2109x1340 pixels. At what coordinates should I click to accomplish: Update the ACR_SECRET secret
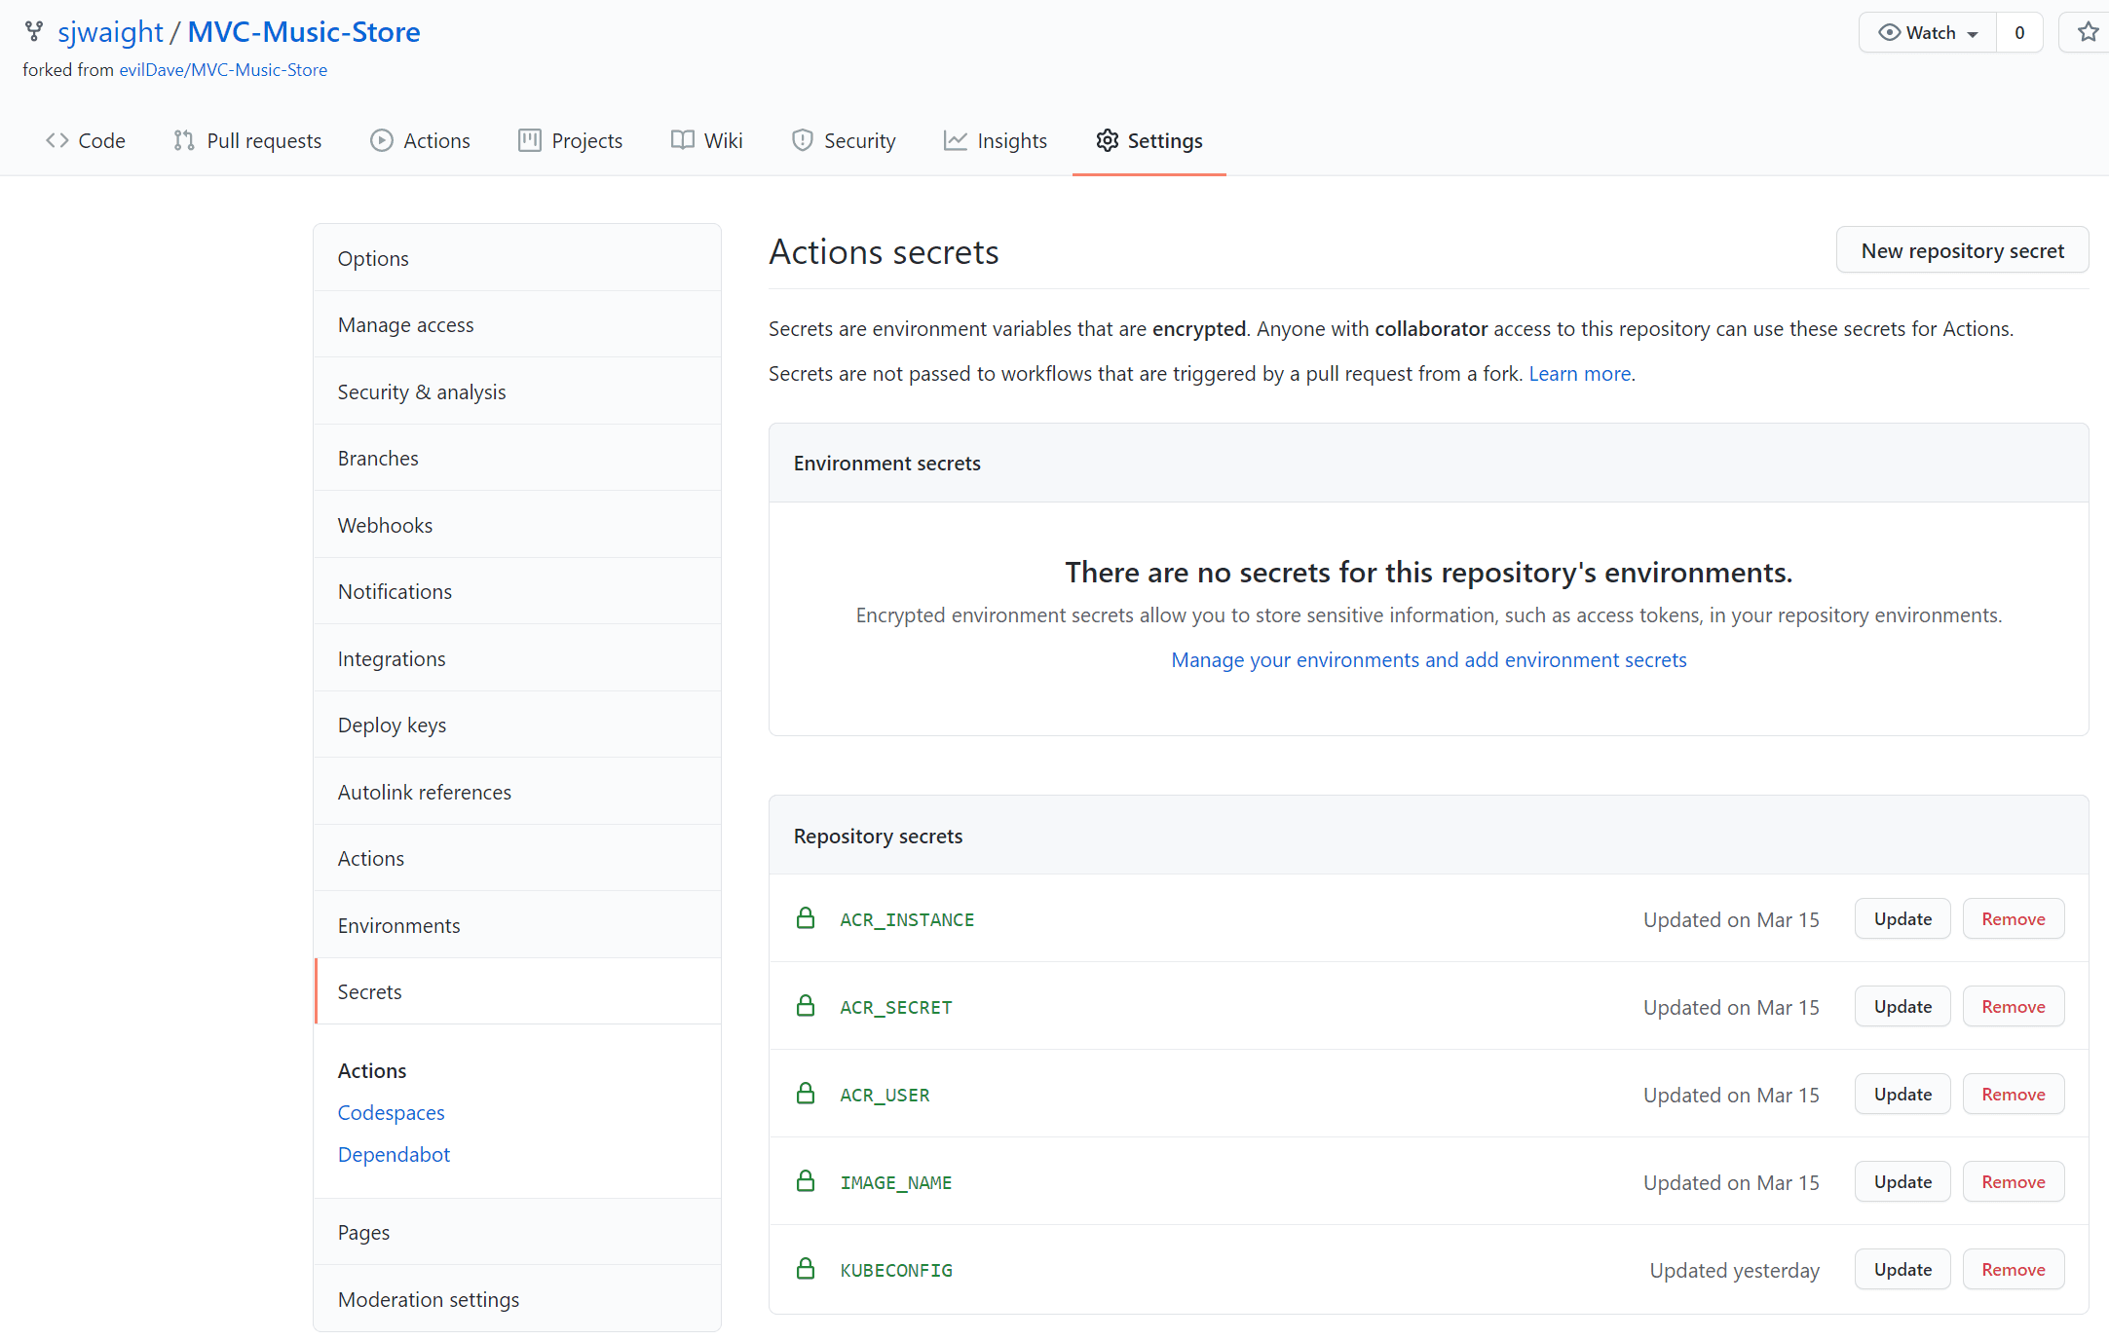[1902, 1006]
